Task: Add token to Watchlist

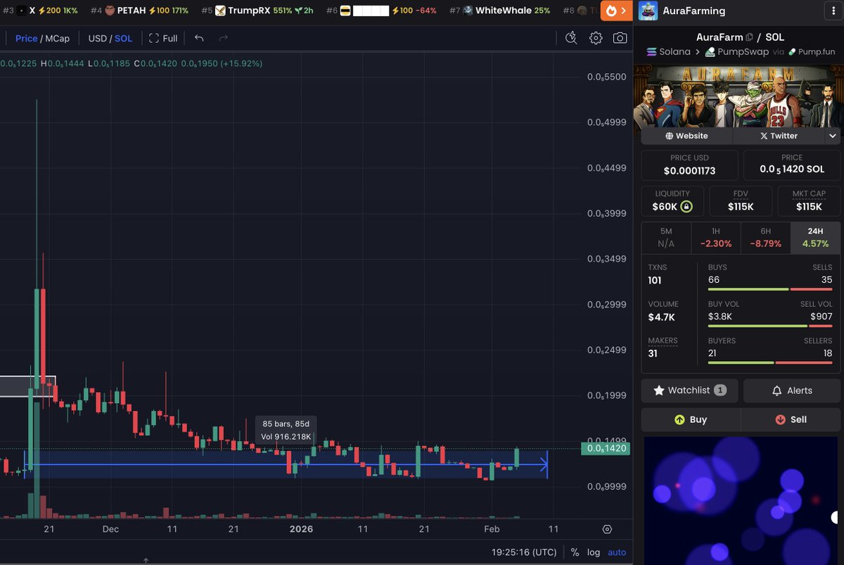Action: coord(689,391)
